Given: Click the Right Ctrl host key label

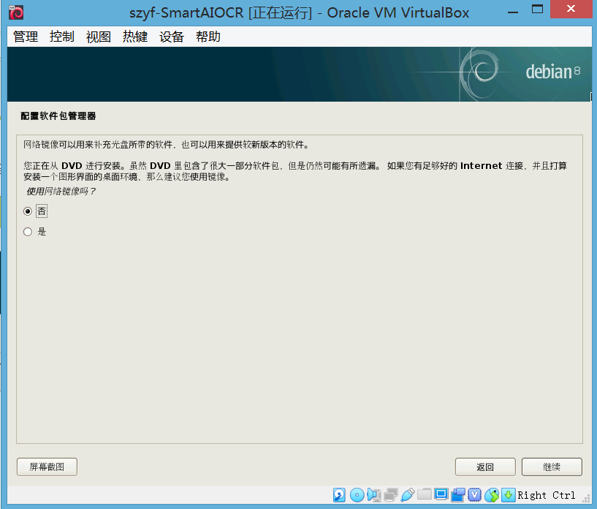Looking at the screenshot, I should (x=547, y=495).
